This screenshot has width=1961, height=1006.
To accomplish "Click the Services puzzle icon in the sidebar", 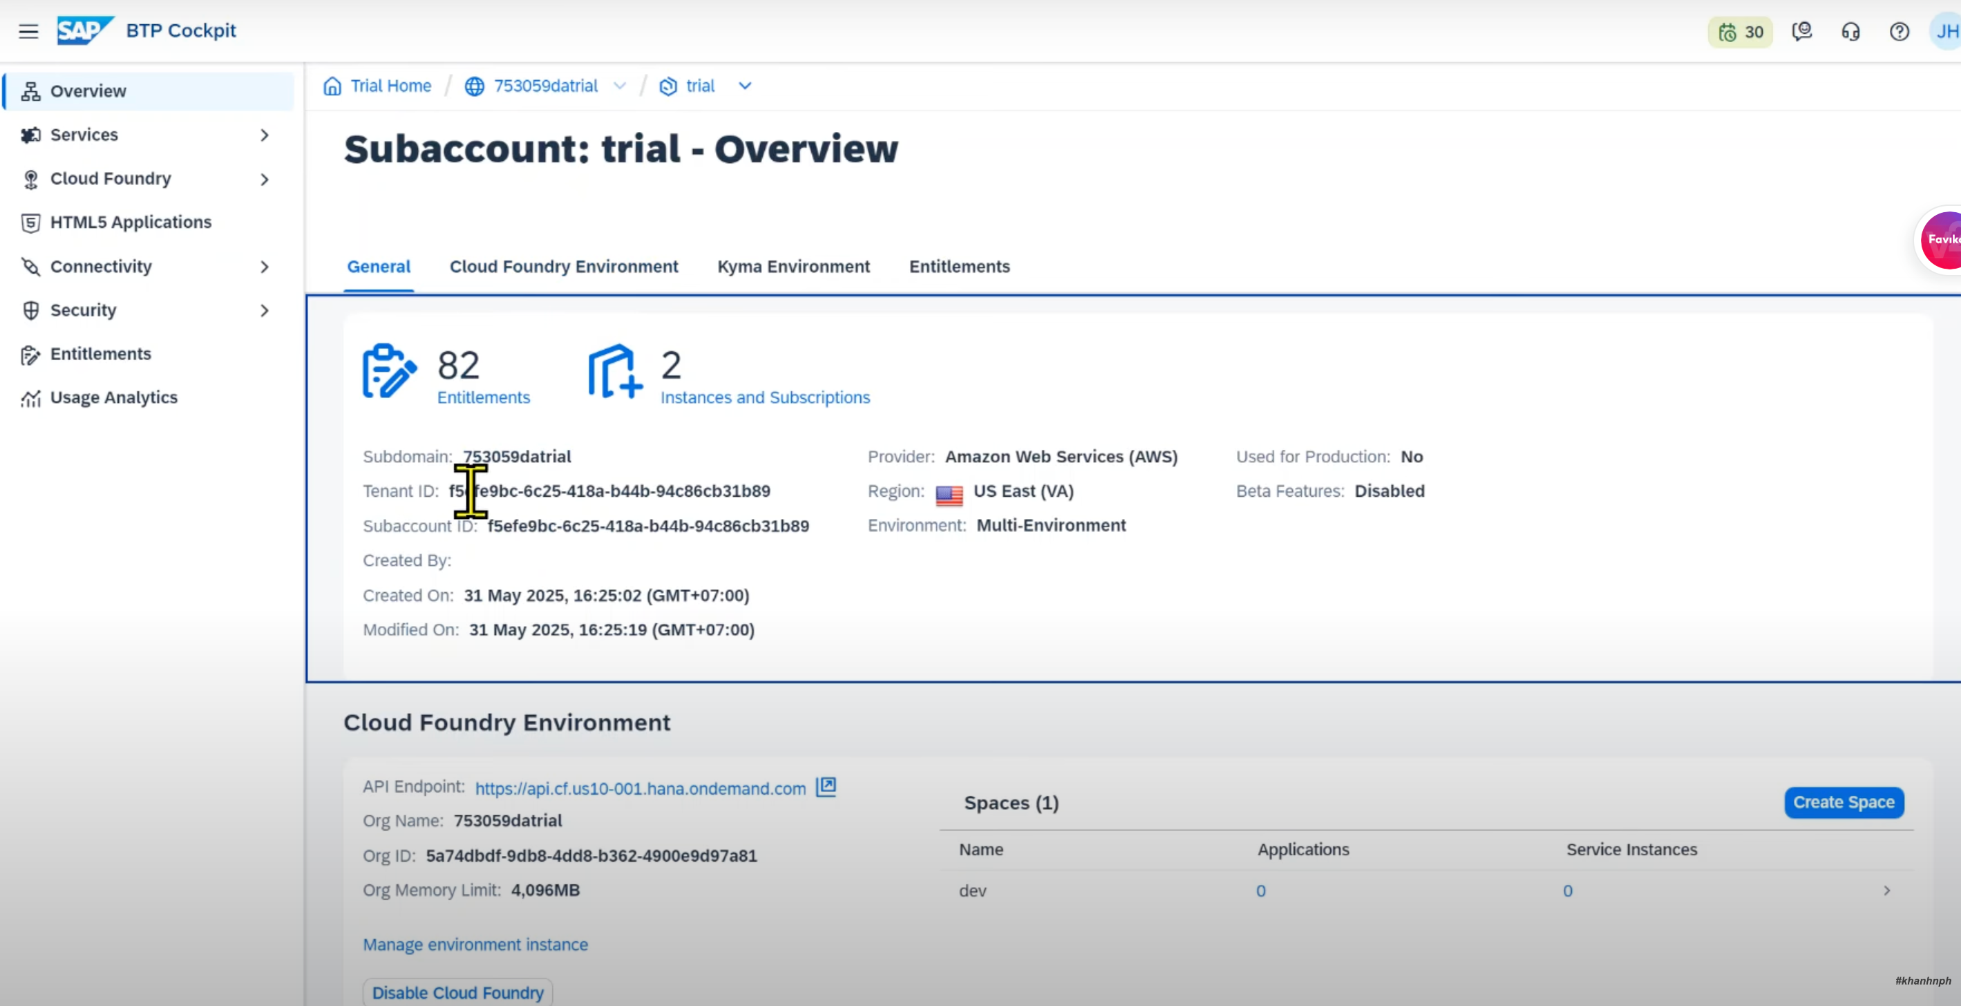I will pos(30,135).
